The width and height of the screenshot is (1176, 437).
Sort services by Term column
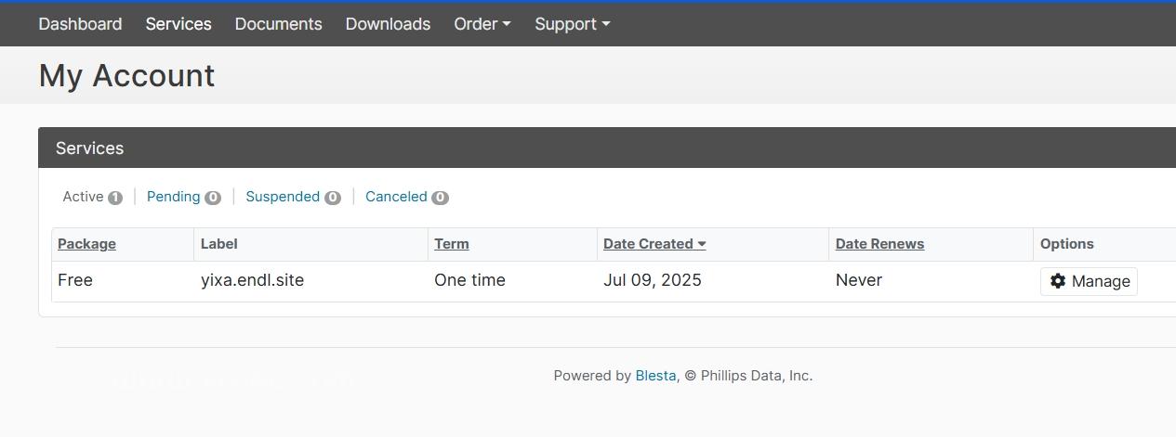(452, 244)
